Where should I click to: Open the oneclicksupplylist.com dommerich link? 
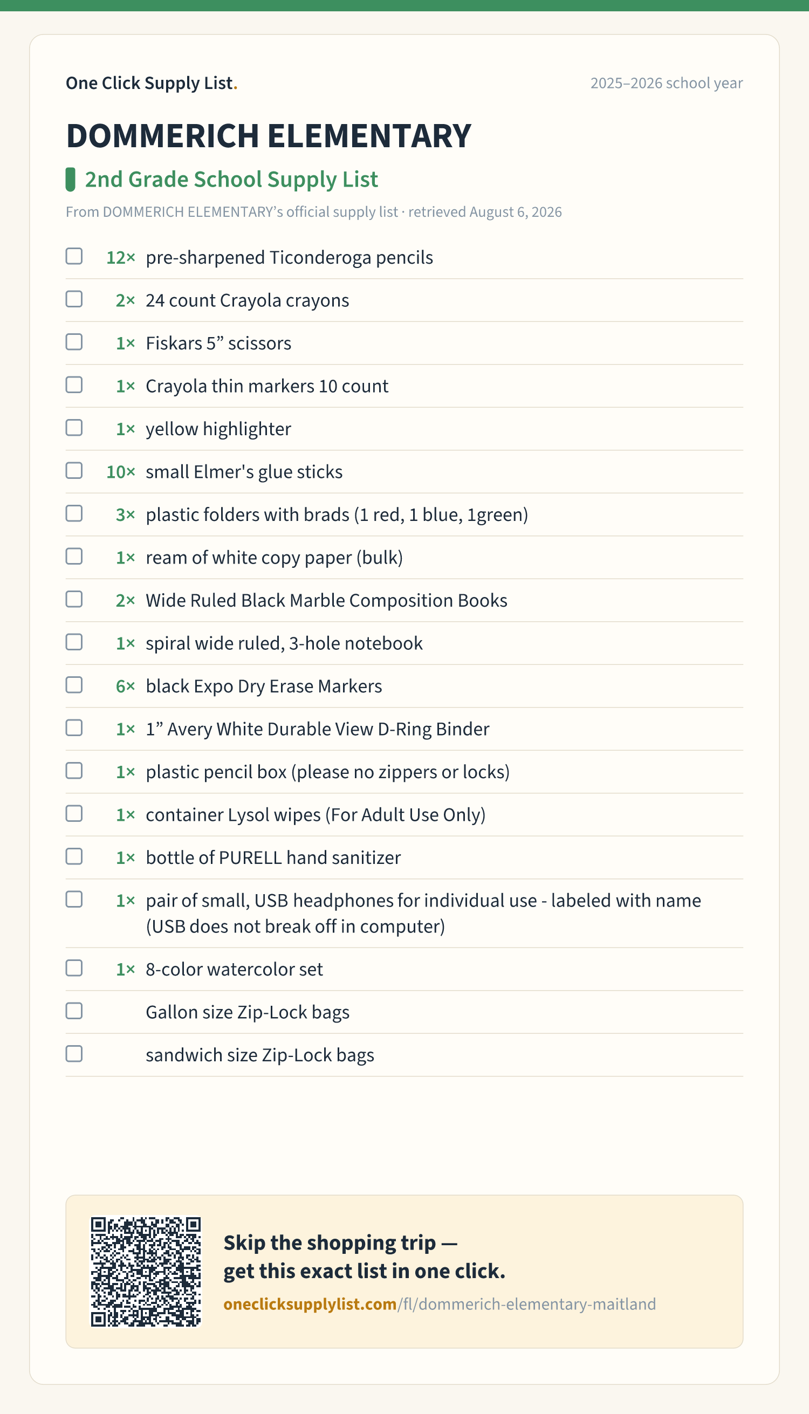coord(440,1304)
